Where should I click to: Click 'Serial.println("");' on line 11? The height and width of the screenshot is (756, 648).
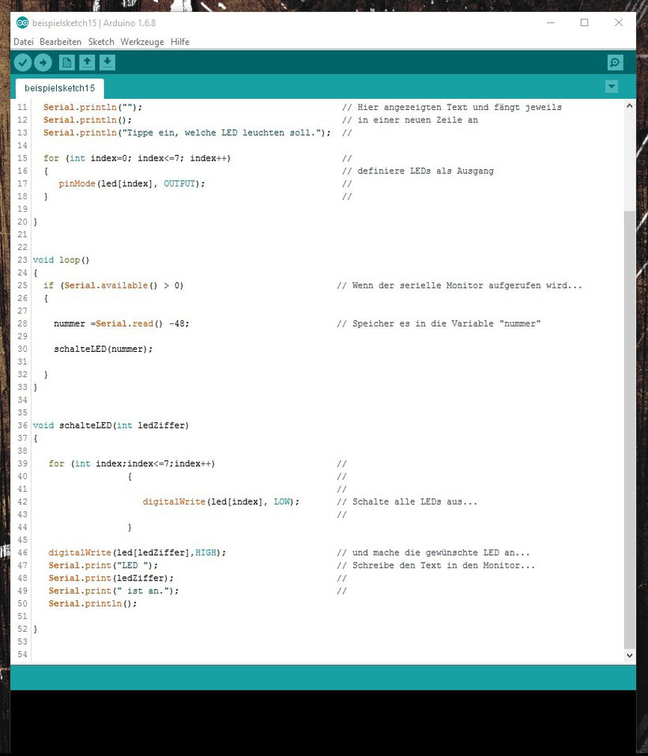[x=92, y=107]
